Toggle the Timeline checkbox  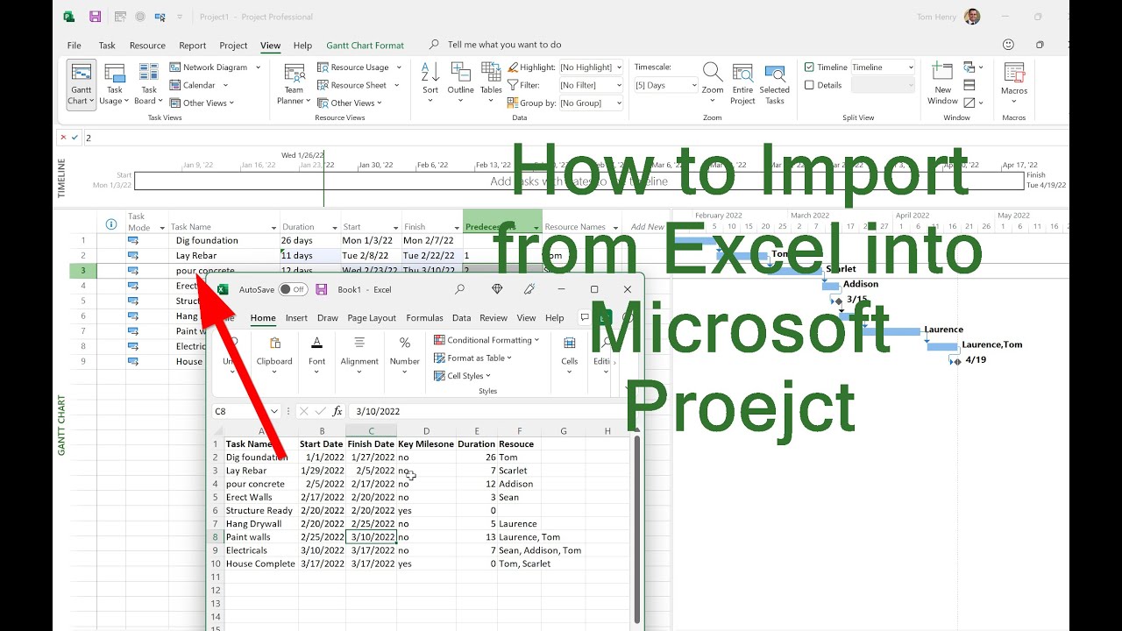[x=809, y=67]
